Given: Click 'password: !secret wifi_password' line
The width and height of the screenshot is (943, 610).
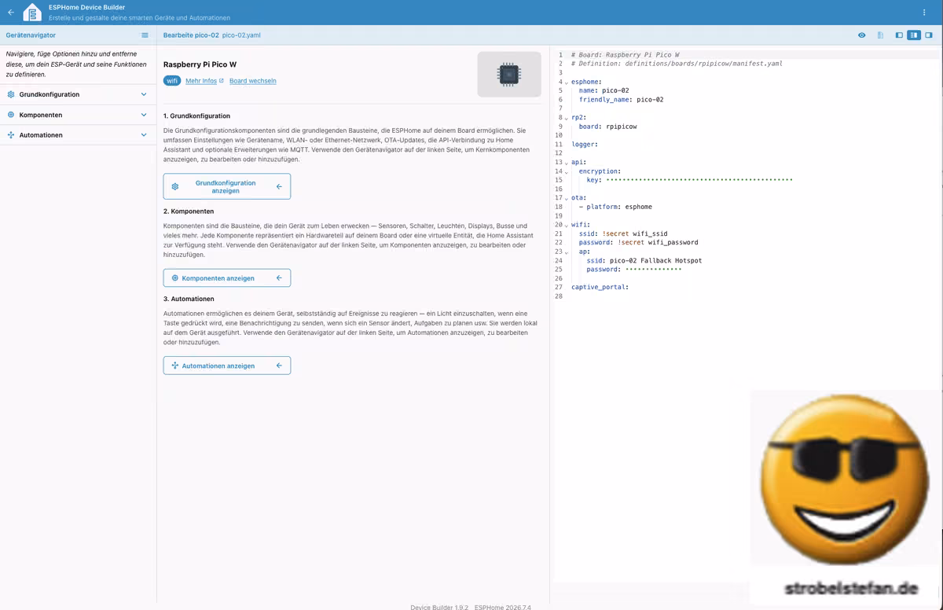Looking at the screenshot, I should pos(639,242).
